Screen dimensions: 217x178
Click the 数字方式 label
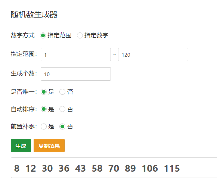coord(22,35)
